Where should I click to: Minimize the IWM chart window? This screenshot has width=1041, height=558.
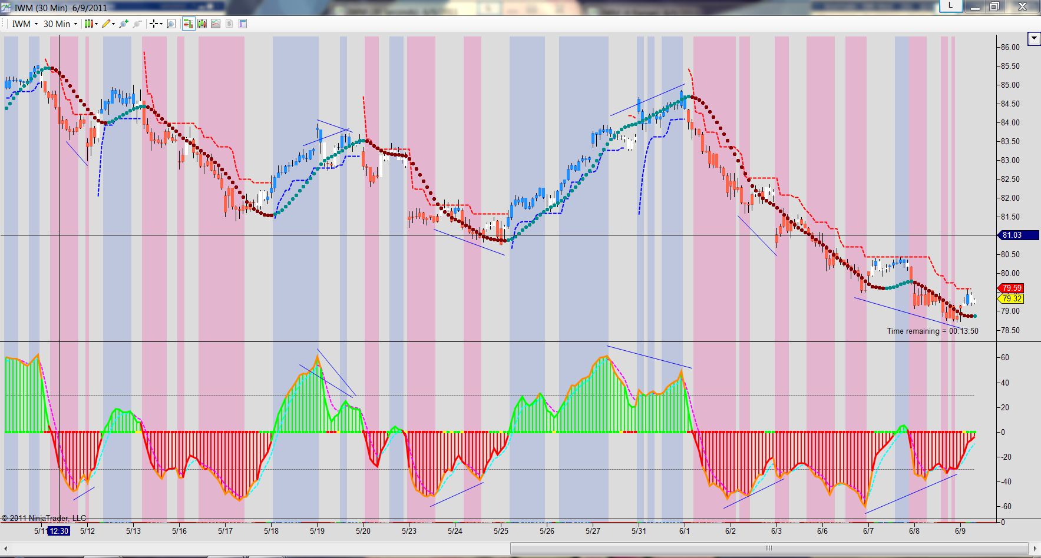click(975, 6)
